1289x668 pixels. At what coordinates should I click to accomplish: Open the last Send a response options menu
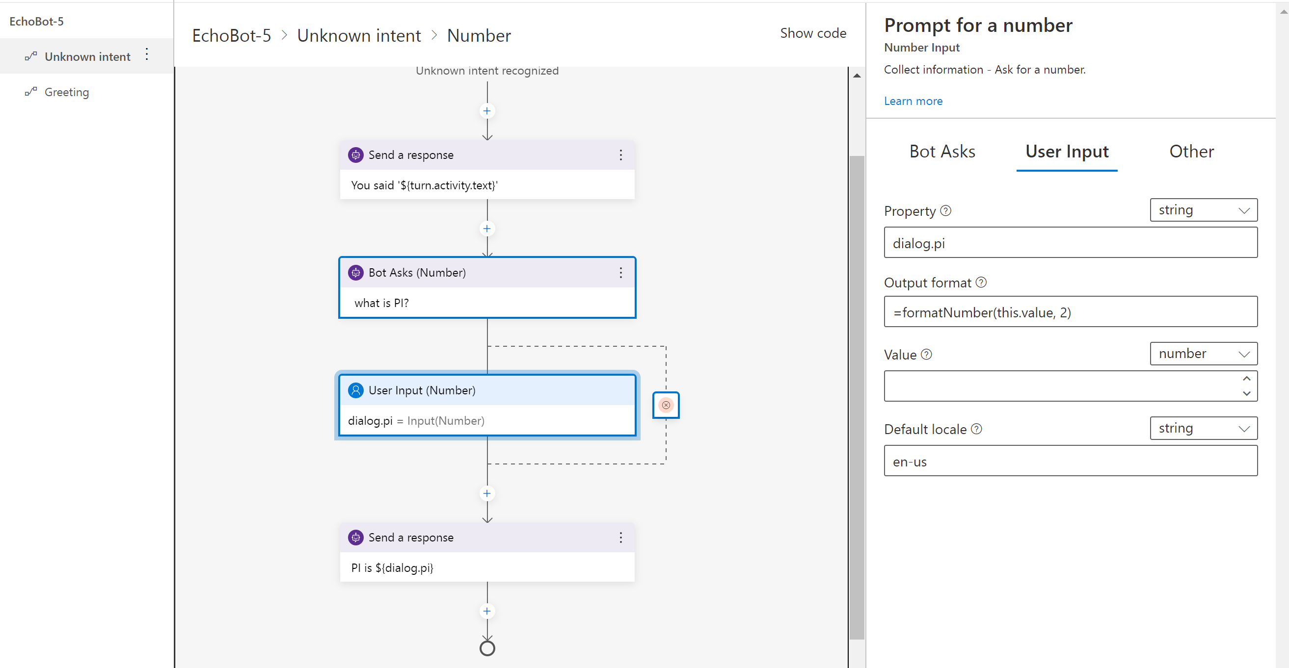coord(620,538)
